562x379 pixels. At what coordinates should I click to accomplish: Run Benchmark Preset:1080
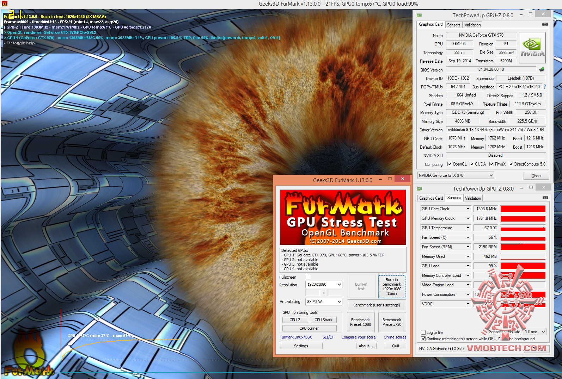click(x=361, y=322)
